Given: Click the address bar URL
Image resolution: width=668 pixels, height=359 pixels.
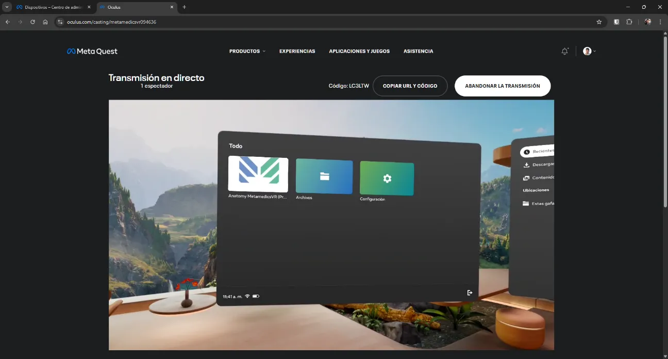Looking at the screenshot, I should tap(111, 22).
